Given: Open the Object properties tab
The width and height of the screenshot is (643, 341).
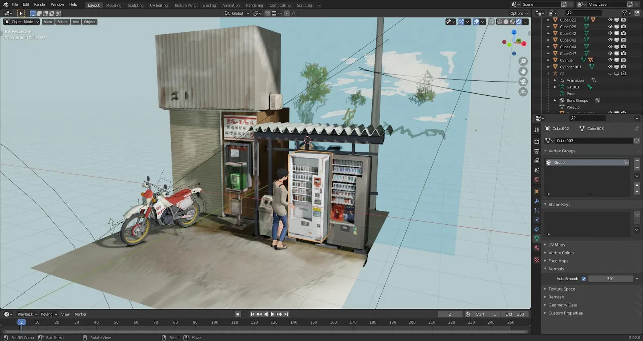Looking at the screenshot, I should (537, 192).
